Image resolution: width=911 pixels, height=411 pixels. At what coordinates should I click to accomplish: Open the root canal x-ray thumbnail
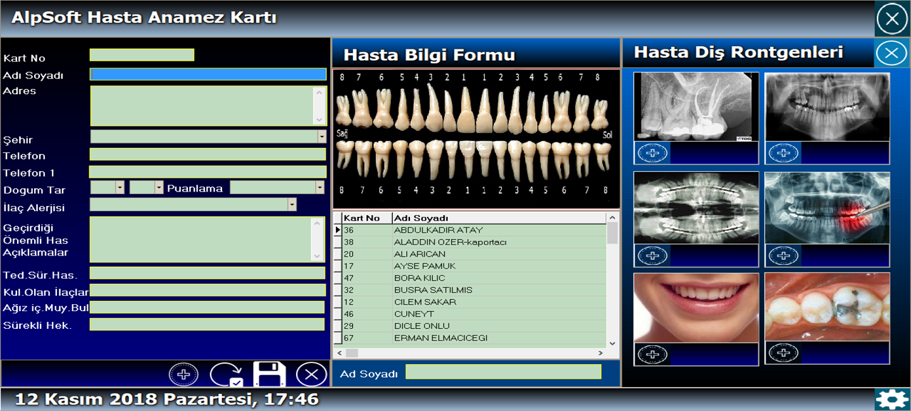[696, 106]
